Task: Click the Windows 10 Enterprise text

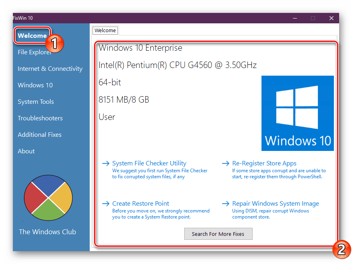Action: [x=140, y=48]
